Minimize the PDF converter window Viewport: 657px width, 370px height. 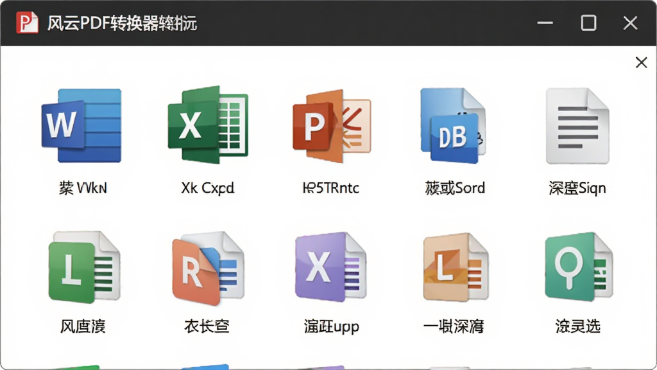(545, 22)
